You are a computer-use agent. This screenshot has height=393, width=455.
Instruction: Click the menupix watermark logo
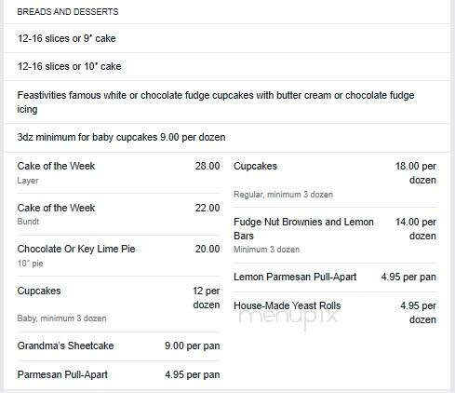click(288, 317)
